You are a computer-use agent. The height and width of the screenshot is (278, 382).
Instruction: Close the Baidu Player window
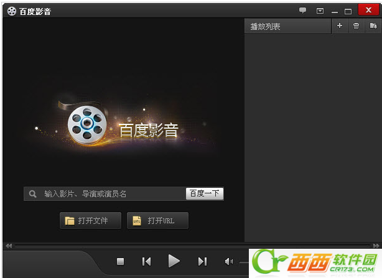click(368, 10)
